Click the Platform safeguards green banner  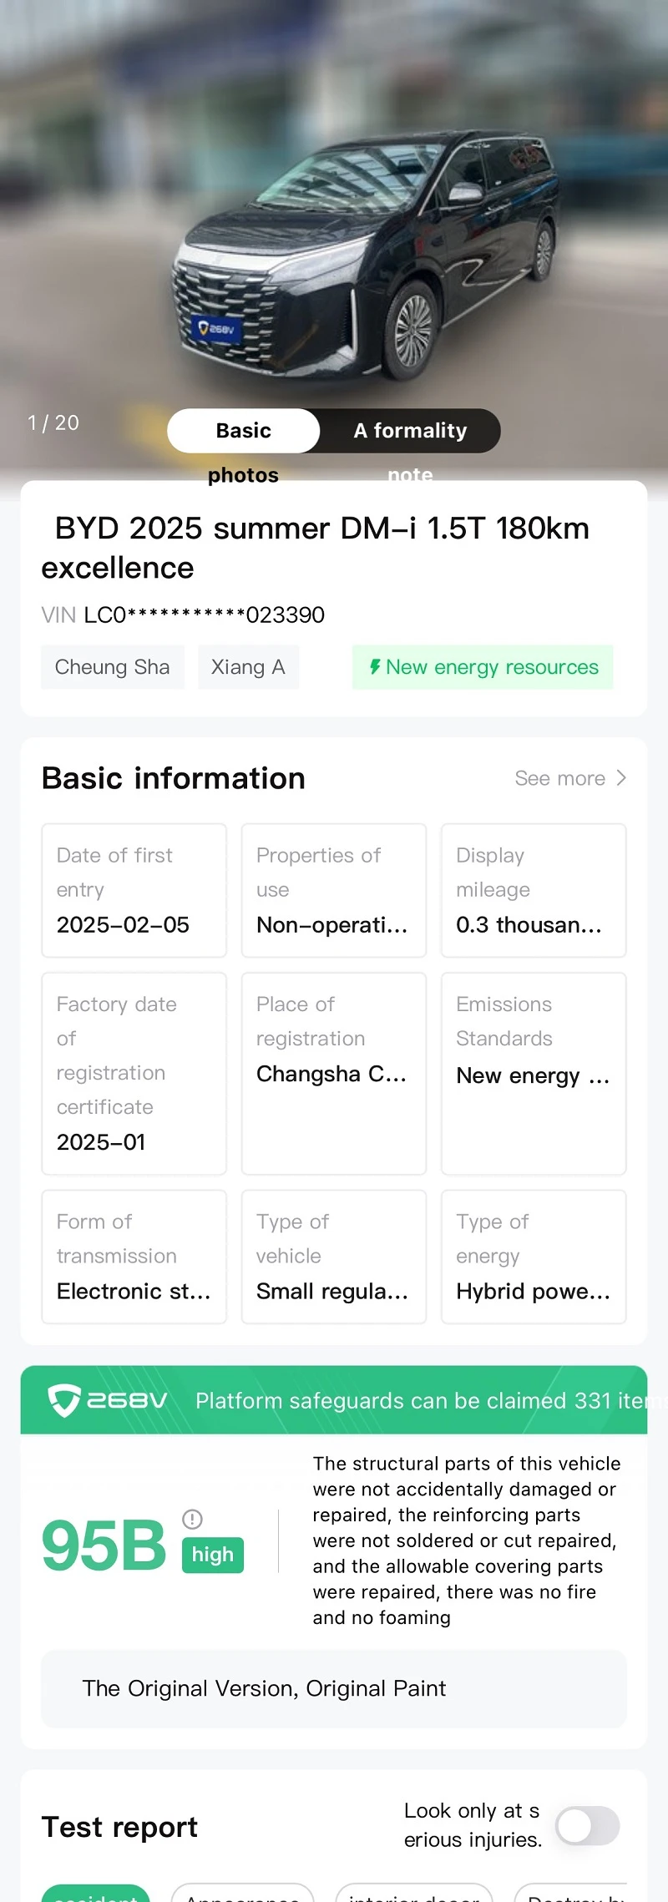[334, 1400]
